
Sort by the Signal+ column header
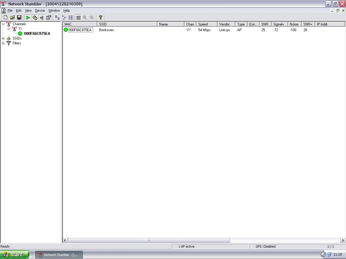click(x=279, y=24)
